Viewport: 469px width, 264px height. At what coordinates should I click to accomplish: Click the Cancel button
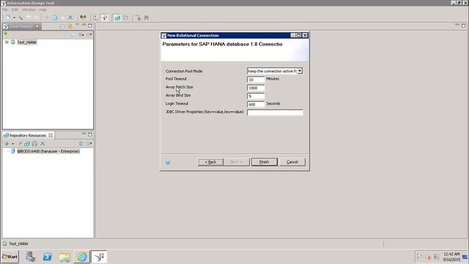pyautogui.click(x=292, y=162)
